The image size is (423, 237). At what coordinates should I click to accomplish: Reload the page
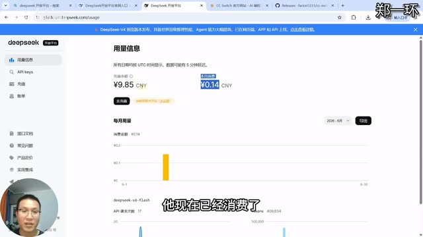click(x=26, y=17)
